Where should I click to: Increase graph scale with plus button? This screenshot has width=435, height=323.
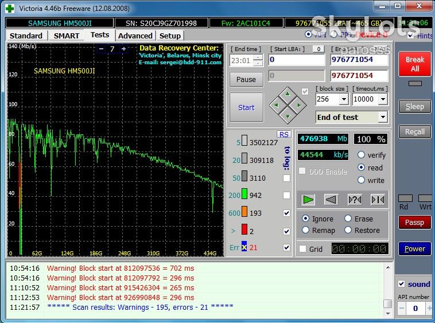[124, 49]
